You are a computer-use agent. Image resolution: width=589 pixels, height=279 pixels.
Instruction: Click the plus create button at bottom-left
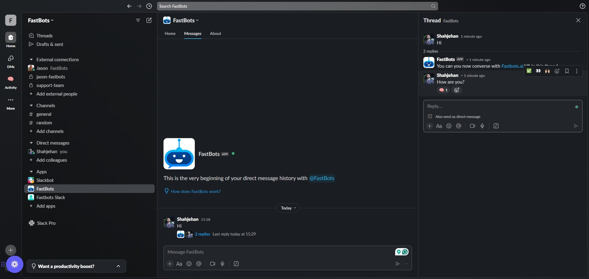coord(11,250)
